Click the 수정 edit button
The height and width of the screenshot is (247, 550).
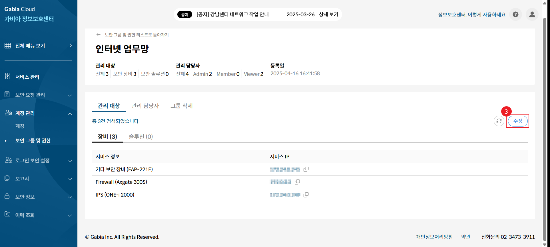click(518, 121)
